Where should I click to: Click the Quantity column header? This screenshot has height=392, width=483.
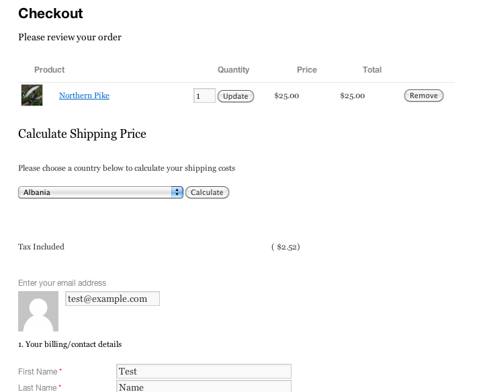click(x=233, y=70)
